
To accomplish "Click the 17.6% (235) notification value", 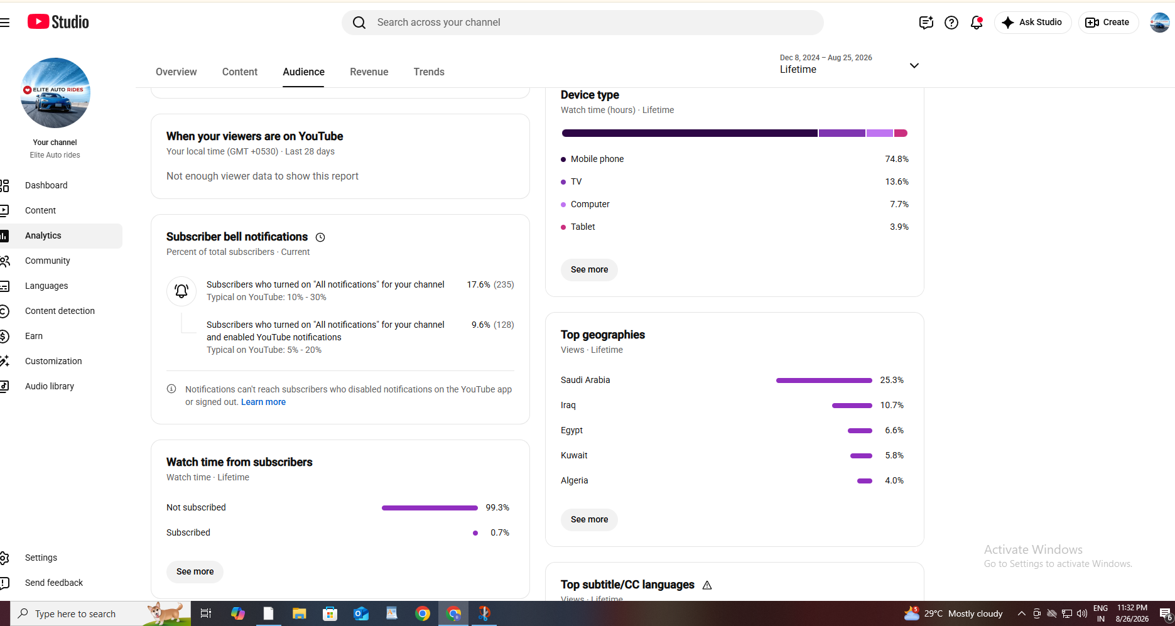I will (490, 285).
